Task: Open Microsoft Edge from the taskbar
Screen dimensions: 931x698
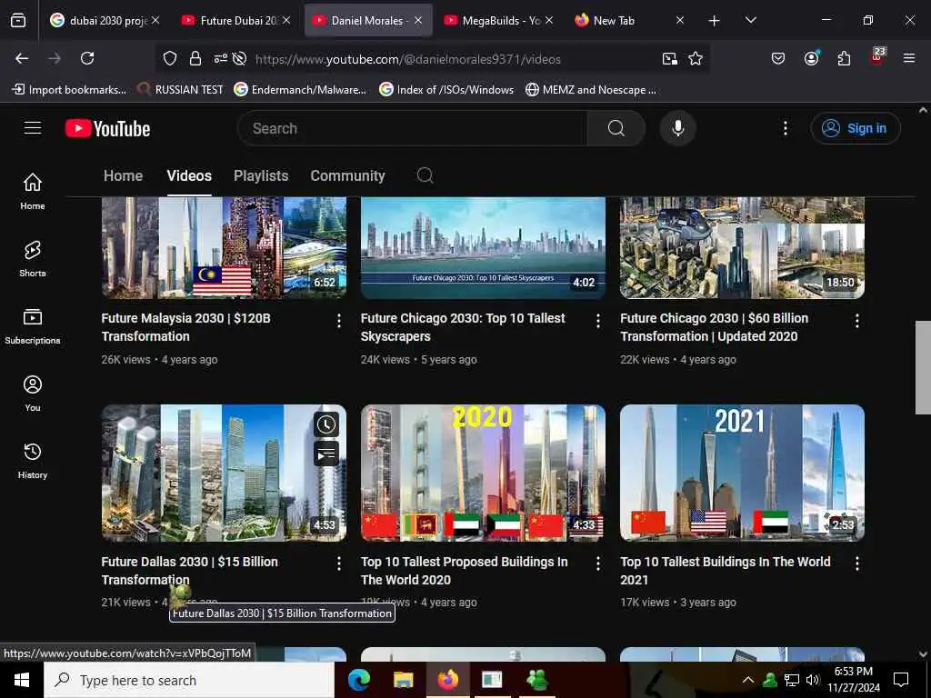Action: coord(358,680)
